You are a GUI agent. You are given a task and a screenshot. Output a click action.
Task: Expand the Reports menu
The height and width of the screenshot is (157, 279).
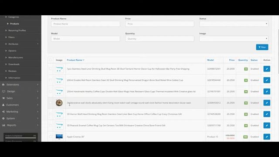(20, 125)
